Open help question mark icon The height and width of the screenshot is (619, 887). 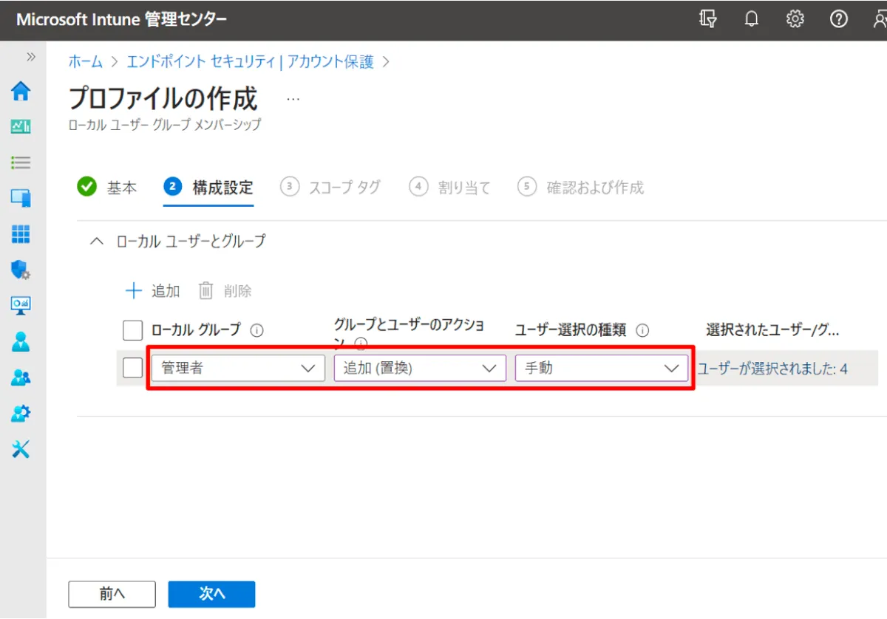click(839, 20)
